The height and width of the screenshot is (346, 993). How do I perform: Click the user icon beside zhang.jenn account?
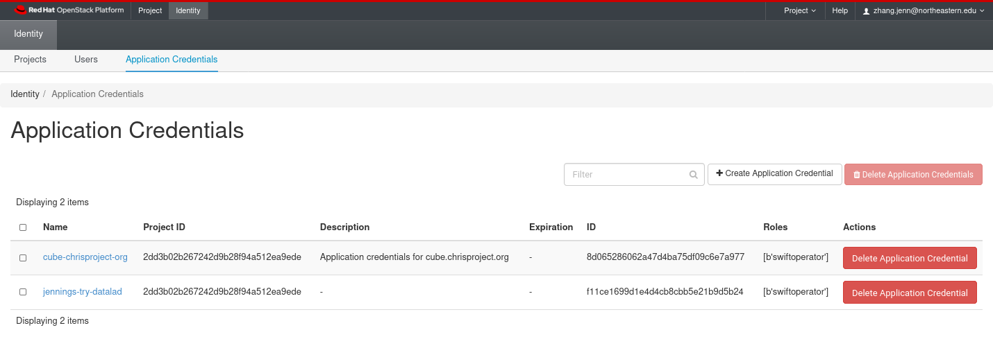click(x=866, y=11)
